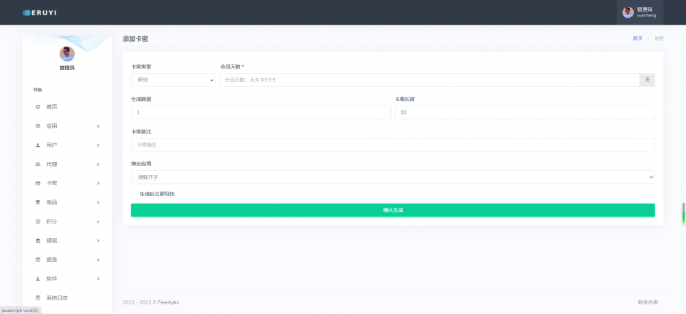Enable the 生成后立即导出 checkbox

[x=134, y=193]
